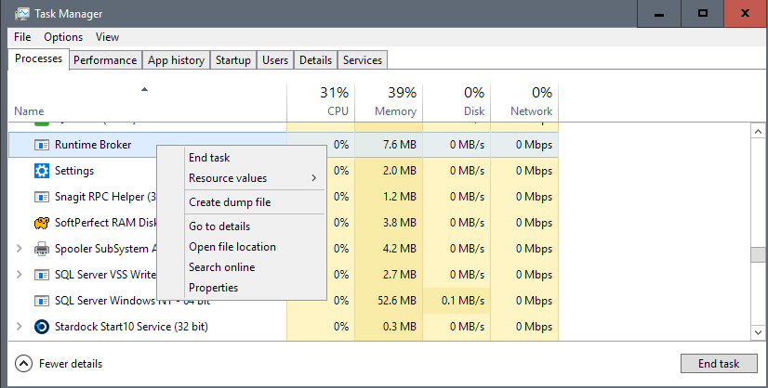Open the Resource values submenu arrow
This screenshot has width=768, height=388.
click(314, 178)
